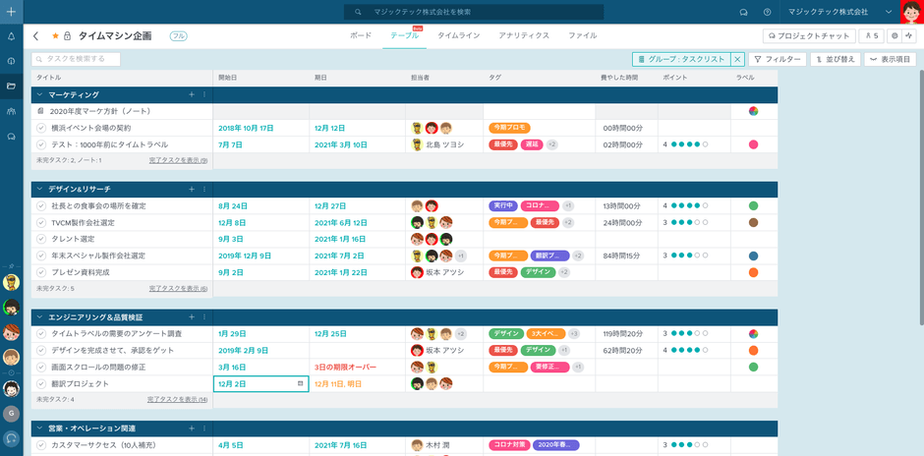Open the アナリティクス tab

523,35
